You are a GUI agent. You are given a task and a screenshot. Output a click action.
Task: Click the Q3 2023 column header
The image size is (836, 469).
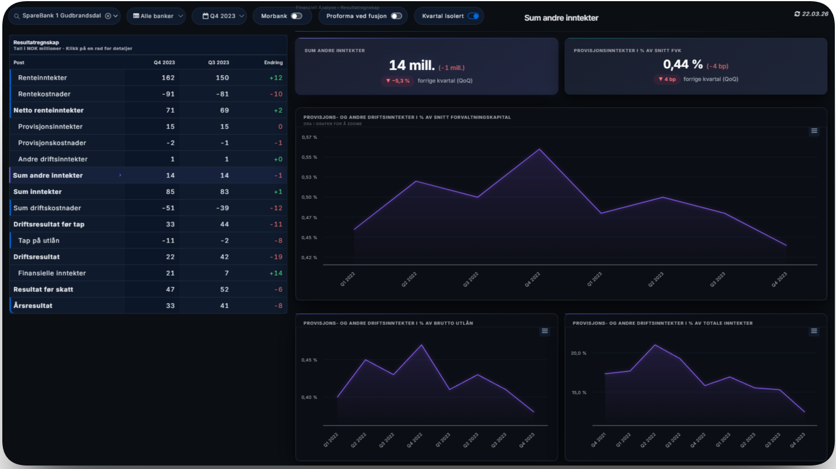[x=219, y=62]
